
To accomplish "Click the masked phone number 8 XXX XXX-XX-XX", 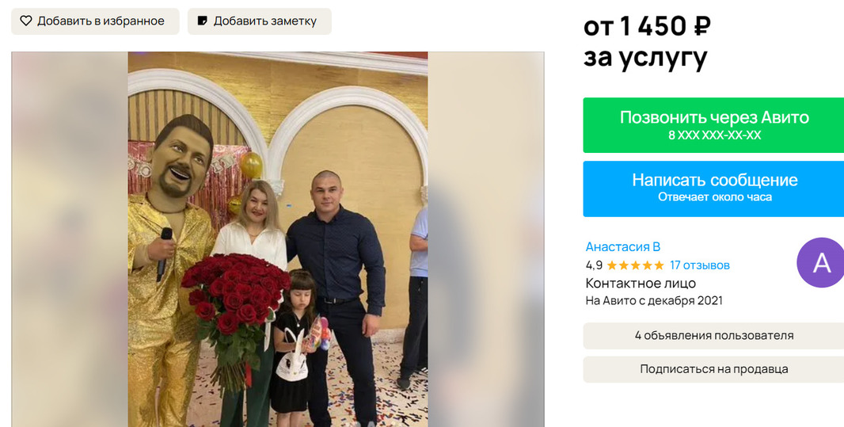I will pyautogui.click(x=715, y=135).
